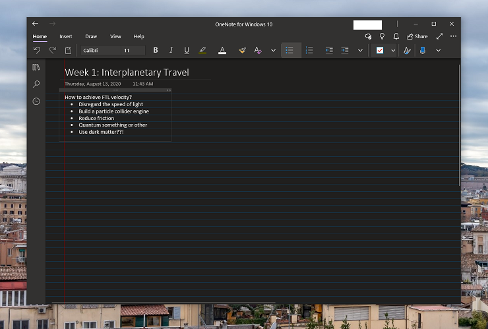Image resolution: width=488 pixels, height=329 pixels.
Task: Toggle italic formatting
Action: point(171,50)
